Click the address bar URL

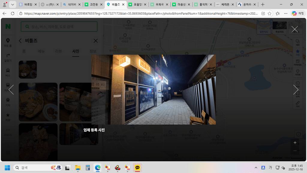141,13
